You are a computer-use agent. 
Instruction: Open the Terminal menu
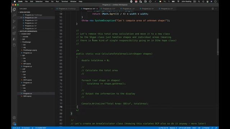pos(65,1)
